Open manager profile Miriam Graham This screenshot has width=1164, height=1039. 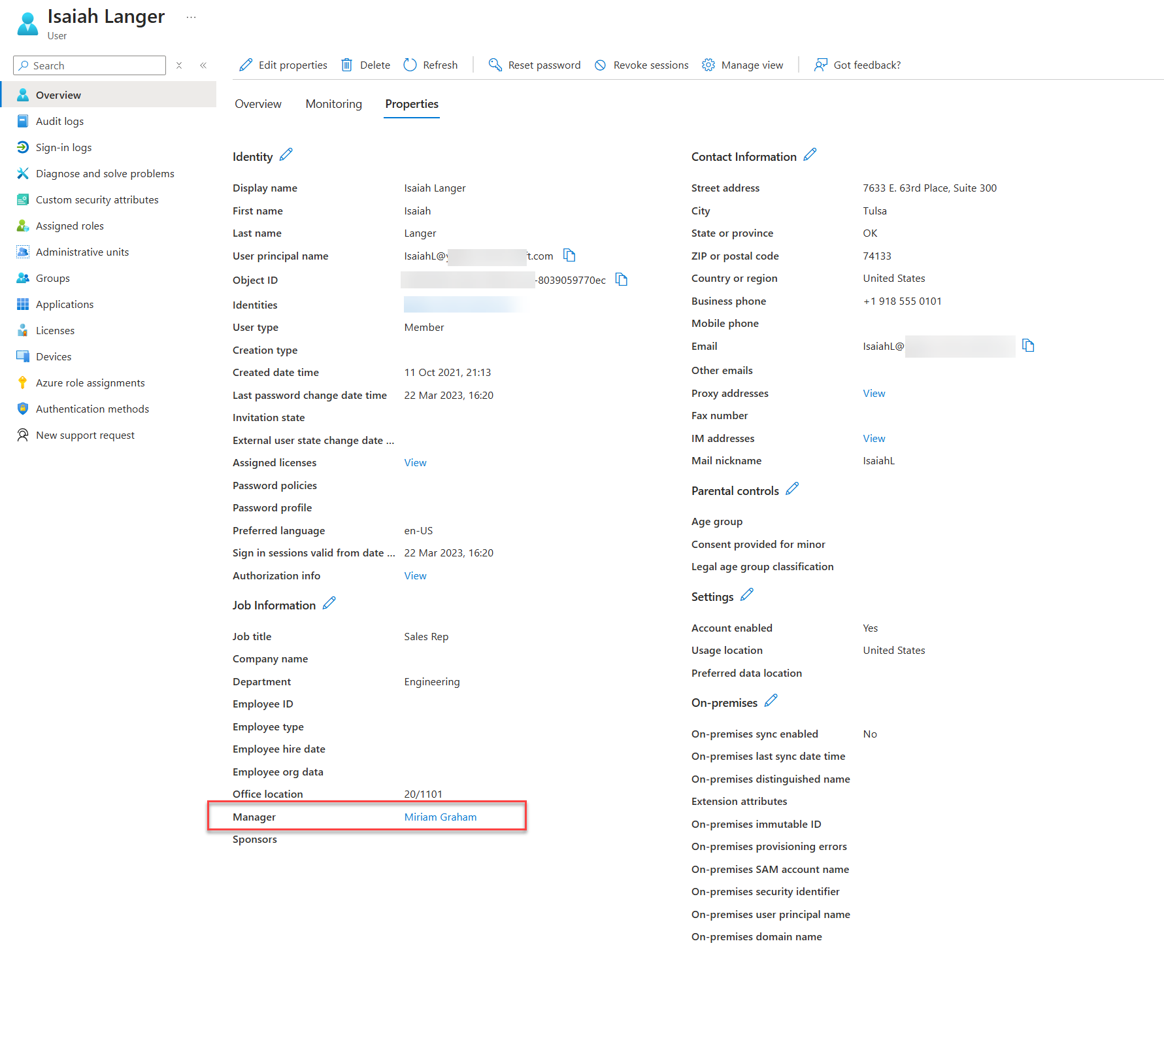click(440, 817)
